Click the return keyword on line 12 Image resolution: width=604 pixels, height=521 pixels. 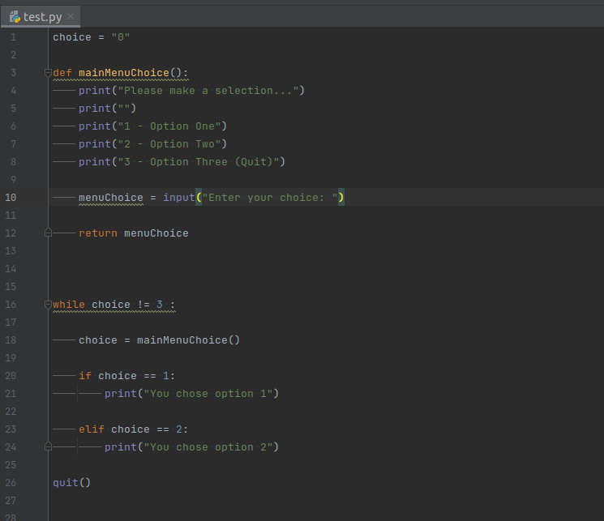97,233
